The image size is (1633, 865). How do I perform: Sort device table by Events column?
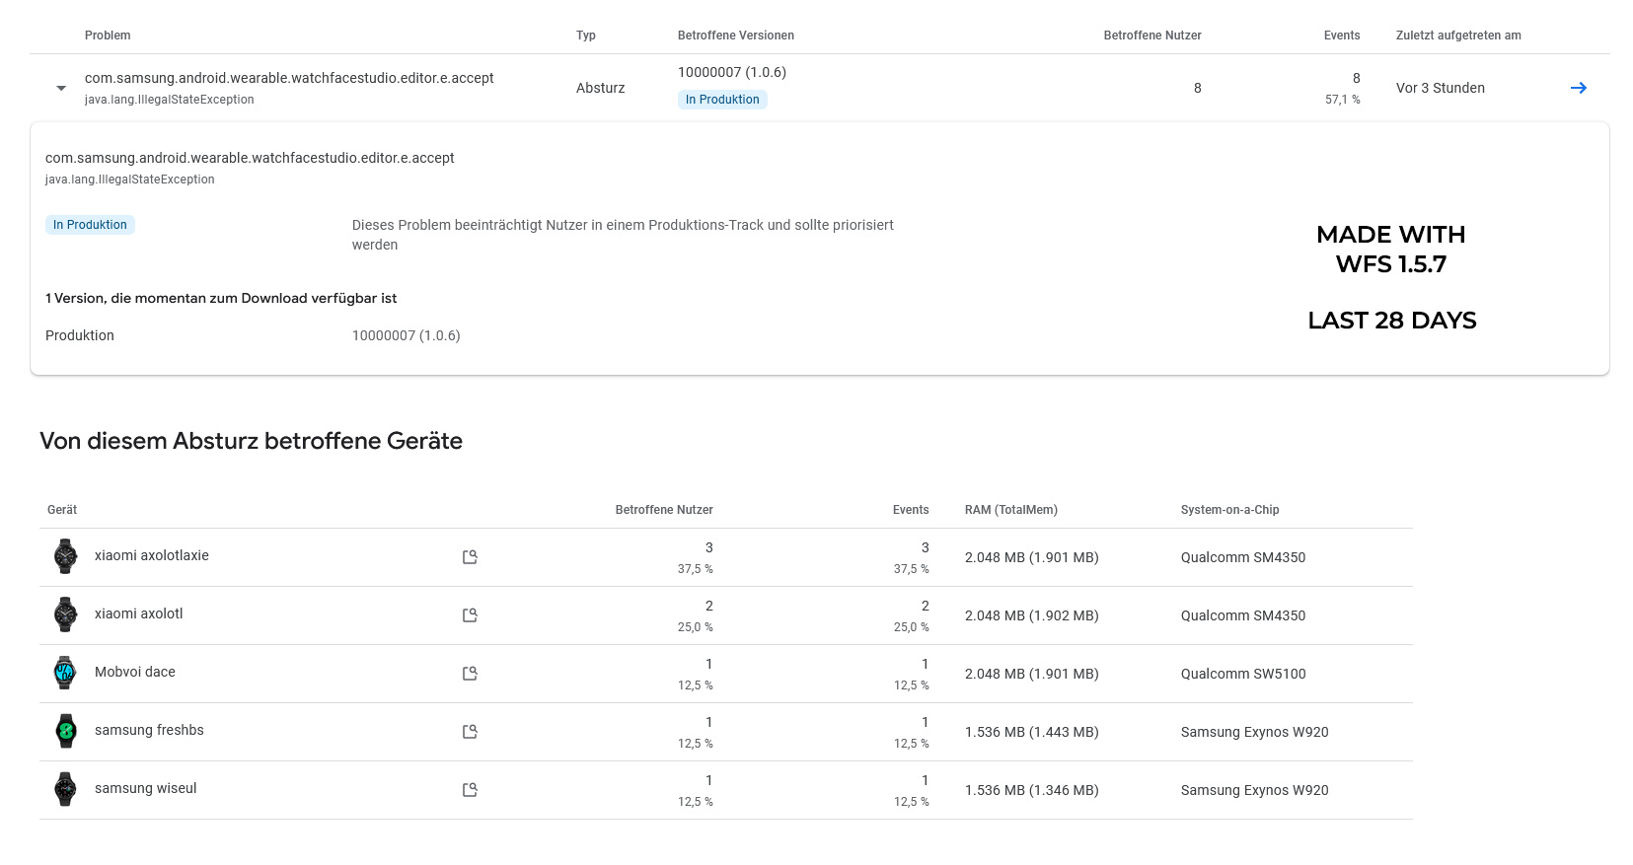[x=910, y=510]
